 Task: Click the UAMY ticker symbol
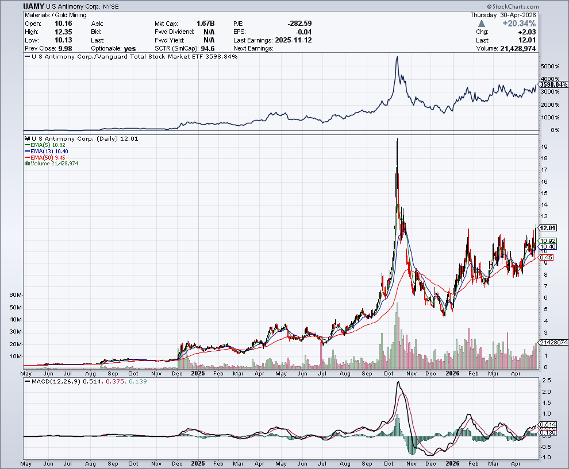tap(34, 6)
